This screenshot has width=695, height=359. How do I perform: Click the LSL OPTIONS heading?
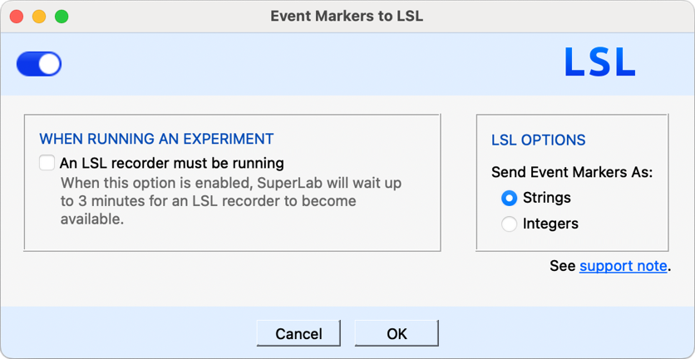[538, 140]
